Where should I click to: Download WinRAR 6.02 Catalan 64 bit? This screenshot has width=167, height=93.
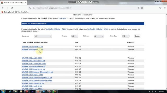click(32, 75)
